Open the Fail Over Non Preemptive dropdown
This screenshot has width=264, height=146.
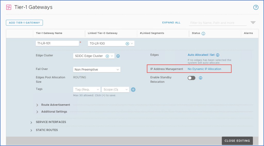97,70
